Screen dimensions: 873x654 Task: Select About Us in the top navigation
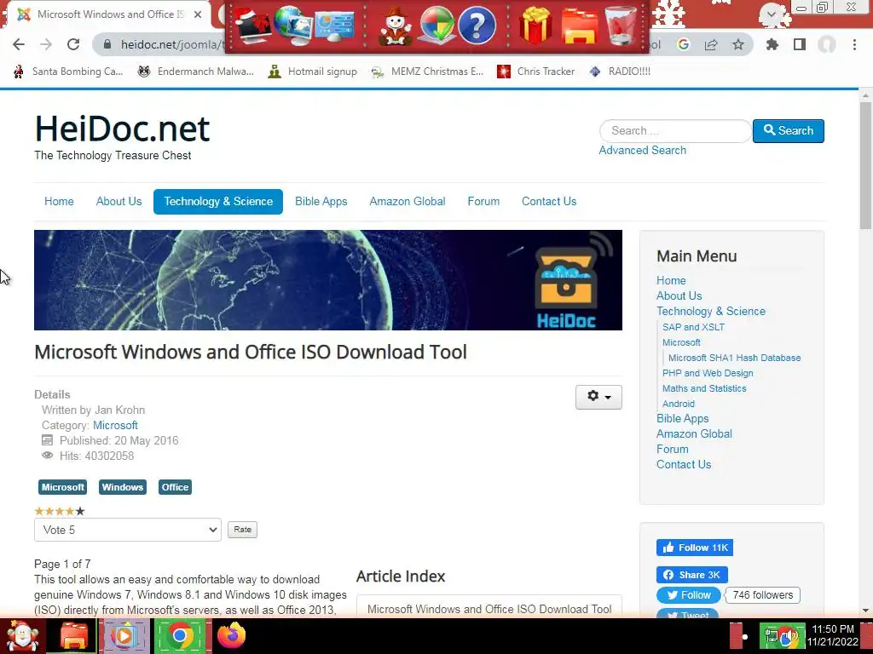[x=119, y=201]
